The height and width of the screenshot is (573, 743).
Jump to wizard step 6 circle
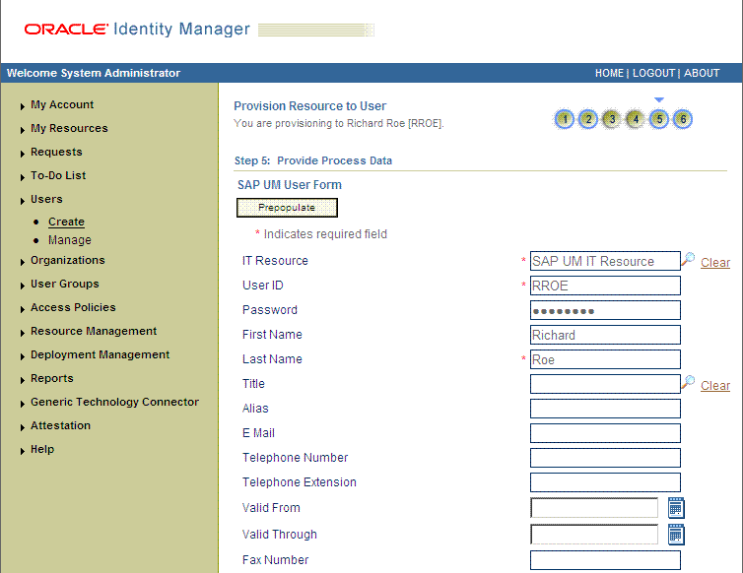[683, 119]
